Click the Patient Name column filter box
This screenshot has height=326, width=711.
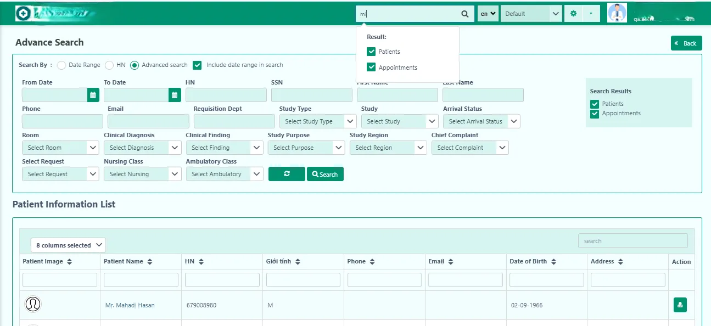pyautogui.click(x=141, y=280)
